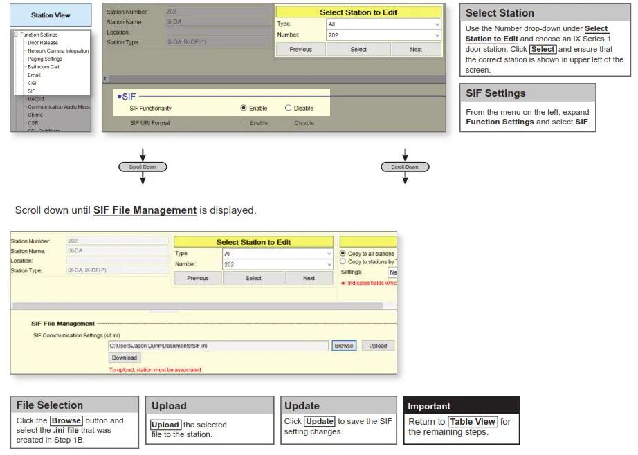The image size is (638, 455).
Task: Click 'Select Station to Edit' header in SIF Functionality screenshot
Action: (x=358, y=12)
